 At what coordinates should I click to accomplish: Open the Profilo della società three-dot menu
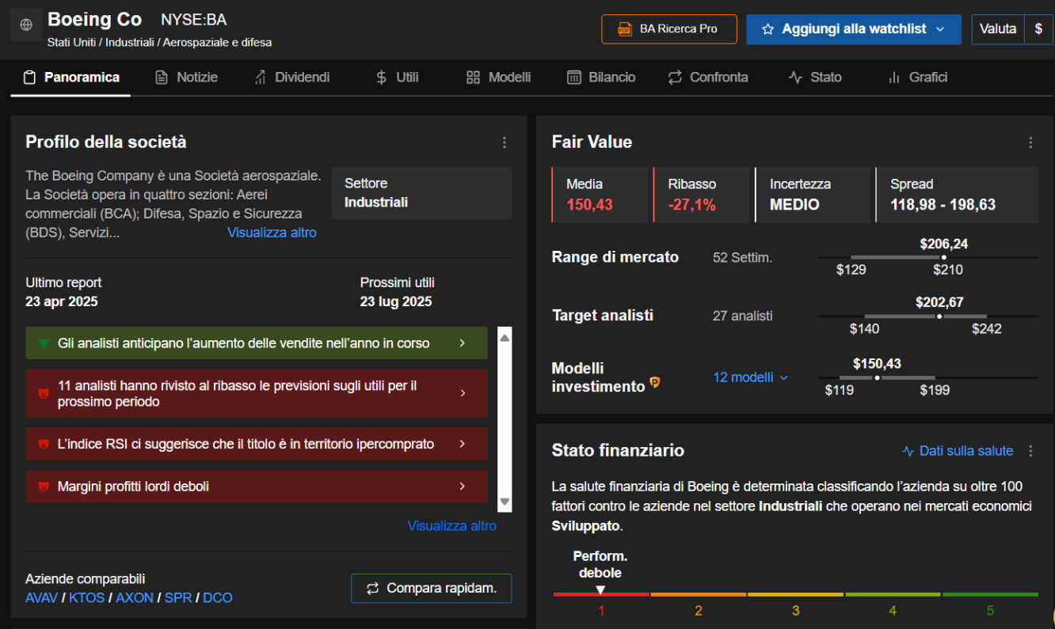point(505,142)
